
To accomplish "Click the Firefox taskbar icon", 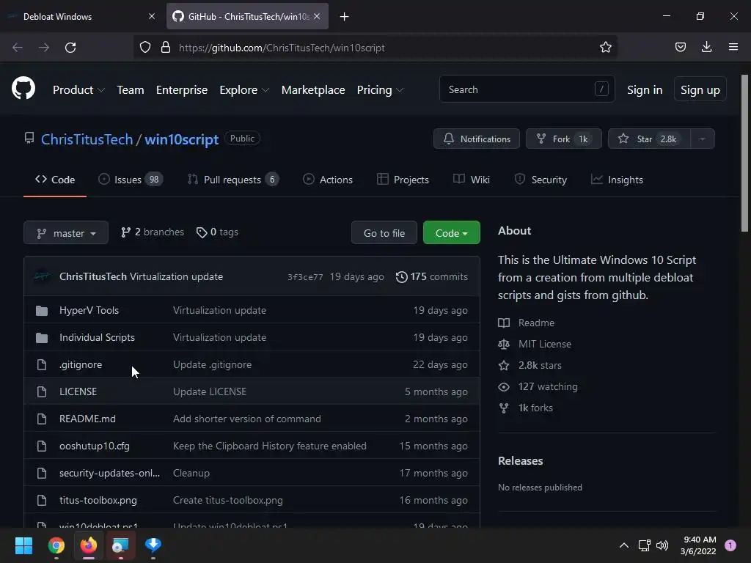I will point(89,545).
